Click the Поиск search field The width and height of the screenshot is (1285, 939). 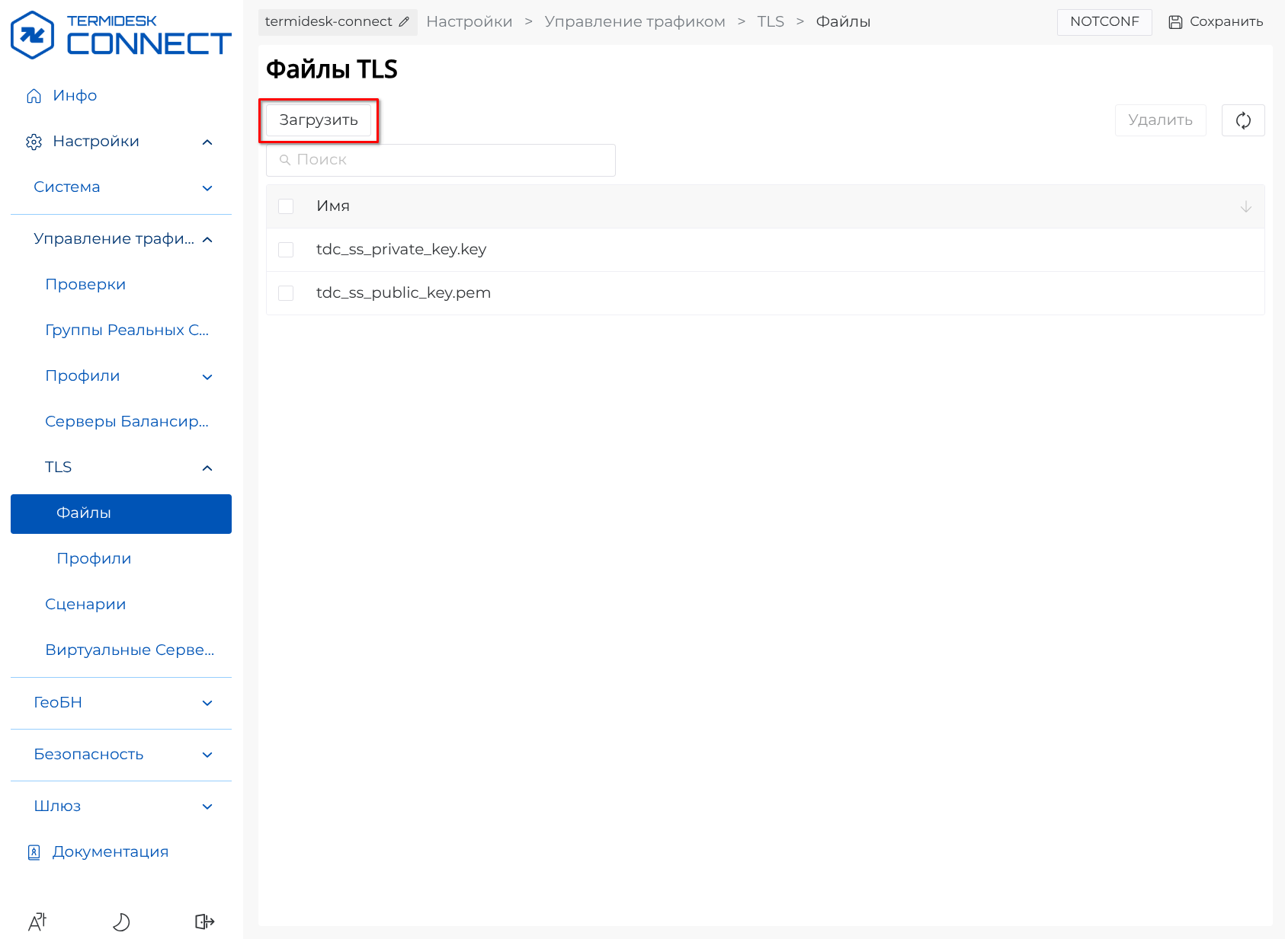click(x=441, y=160)
